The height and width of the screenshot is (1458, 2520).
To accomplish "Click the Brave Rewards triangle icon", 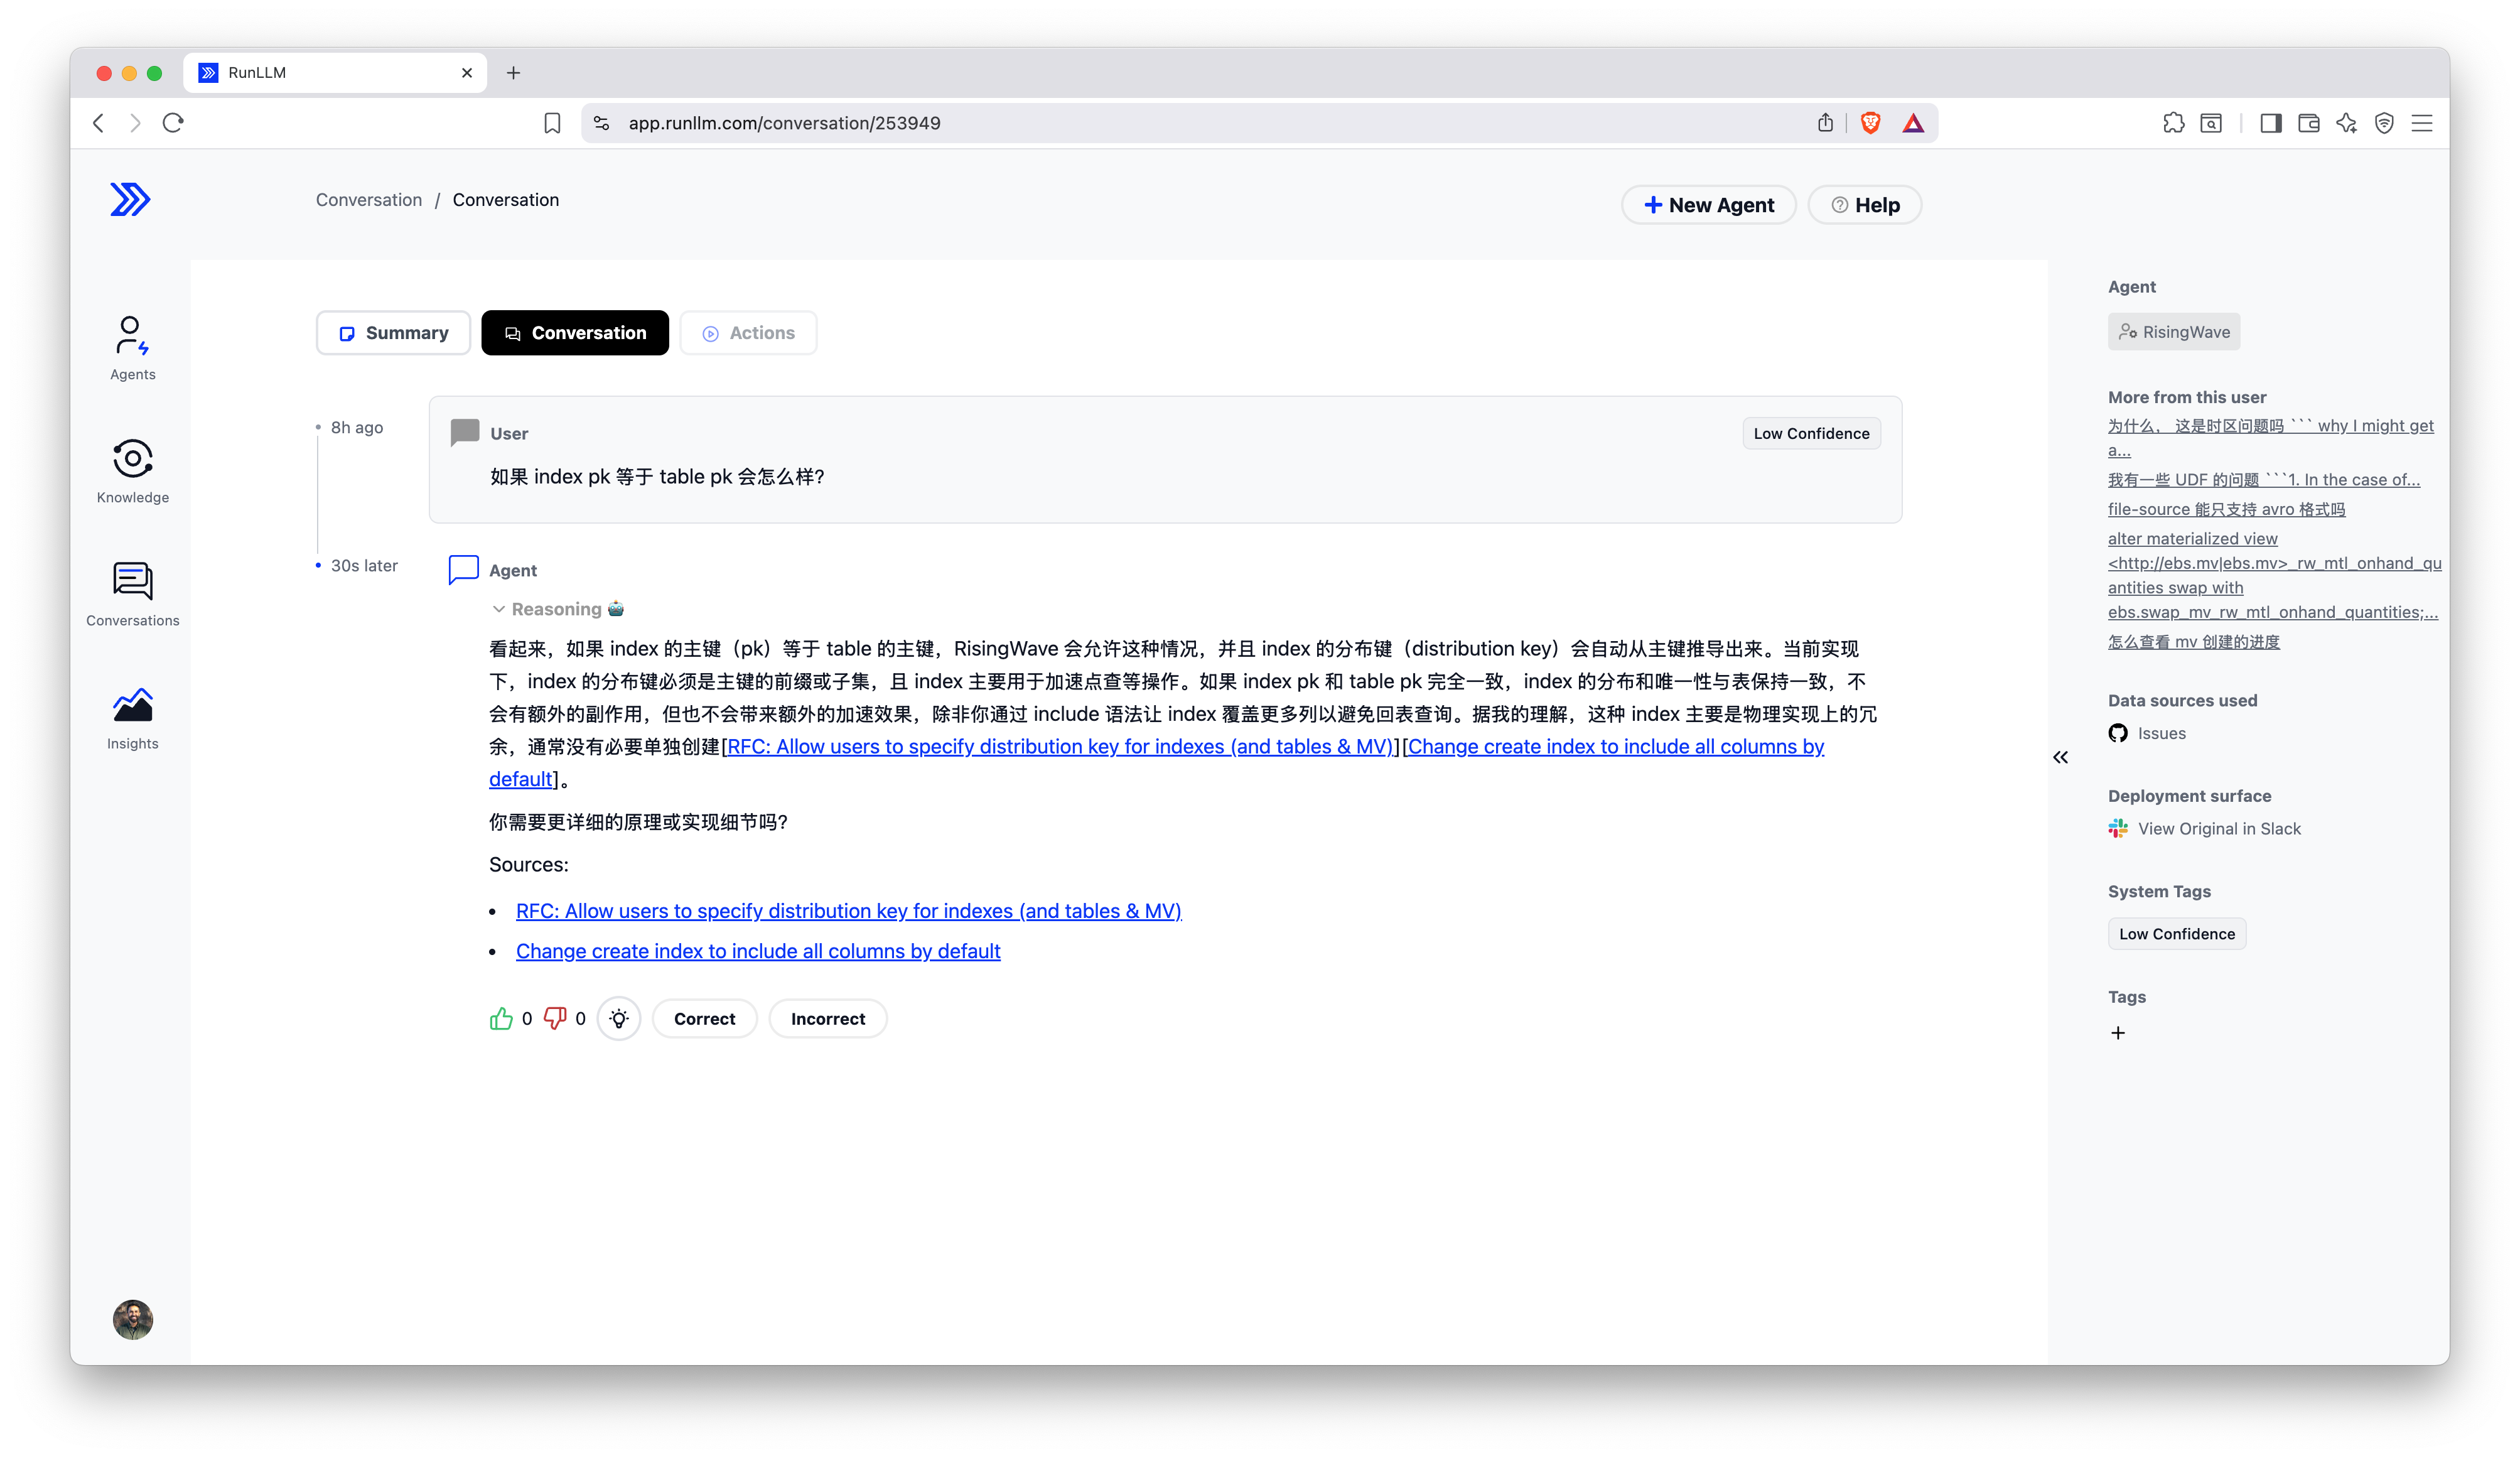I will [x=1913, y=123].
